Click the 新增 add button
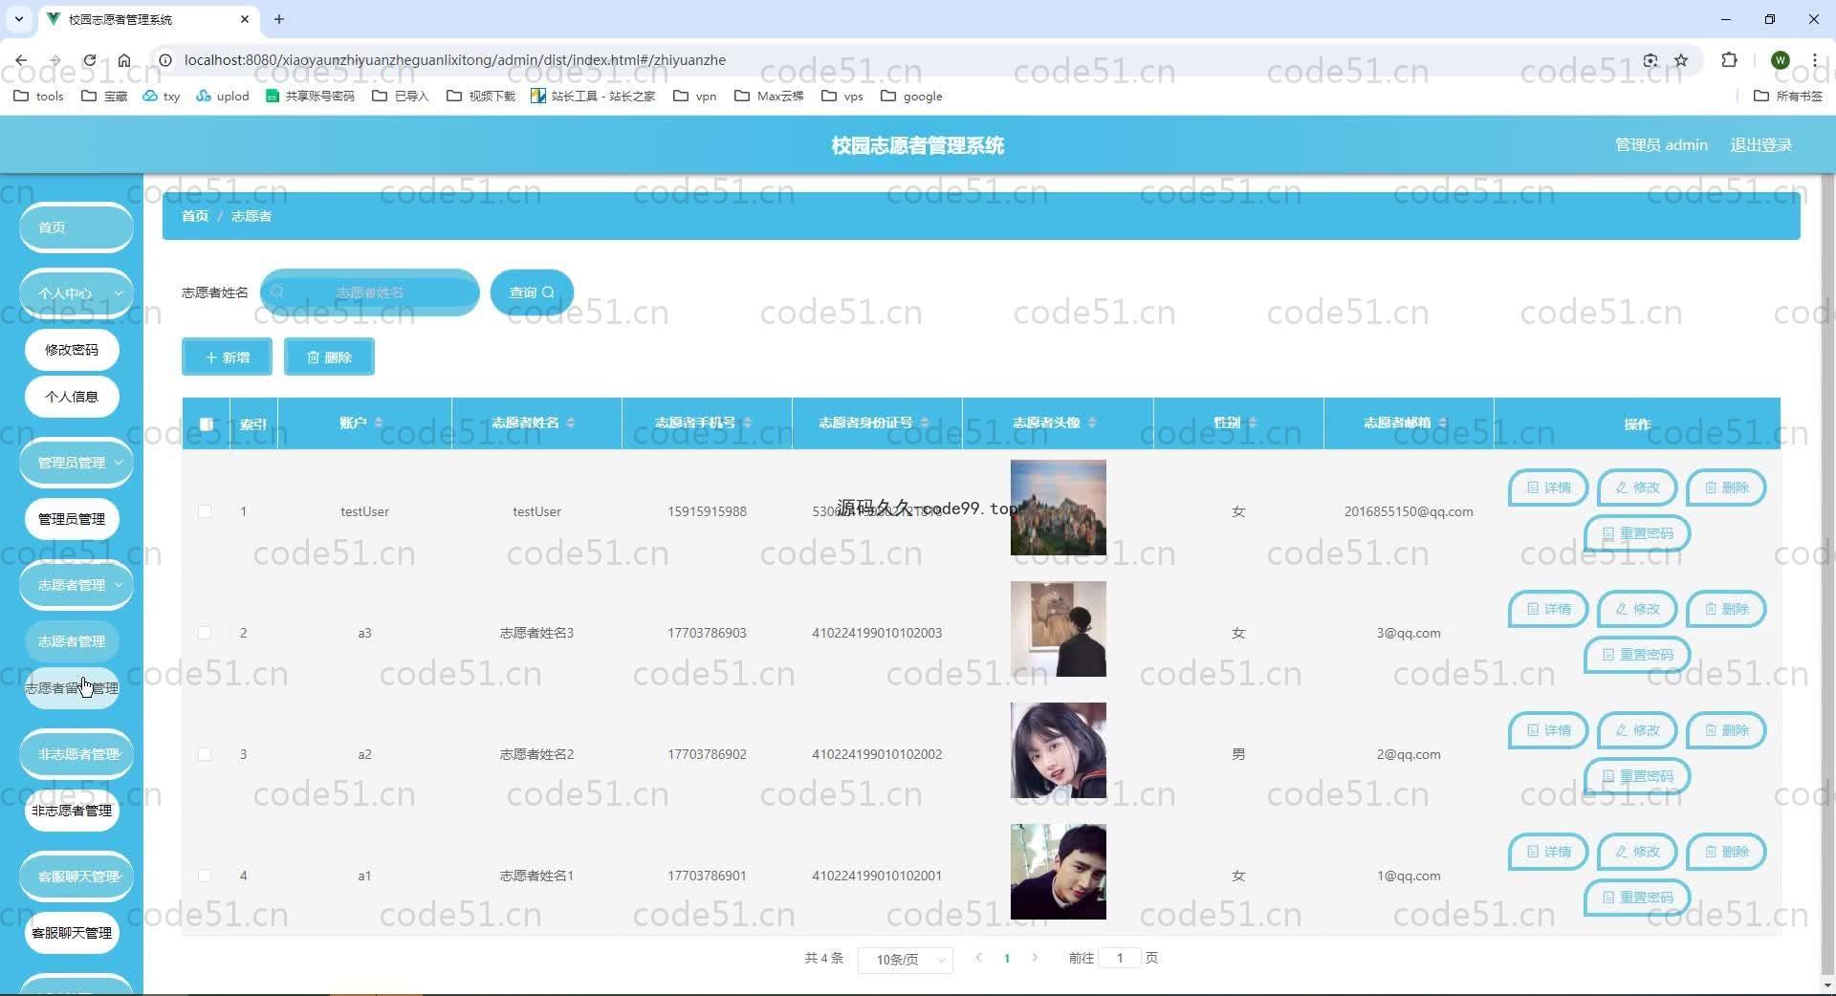The image size is (1836, 996). [x=227, y=357]
